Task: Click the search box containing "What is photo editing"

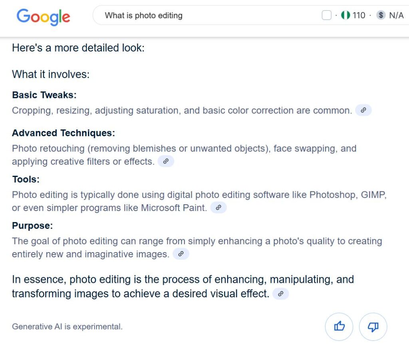Action: coord(200,16)
